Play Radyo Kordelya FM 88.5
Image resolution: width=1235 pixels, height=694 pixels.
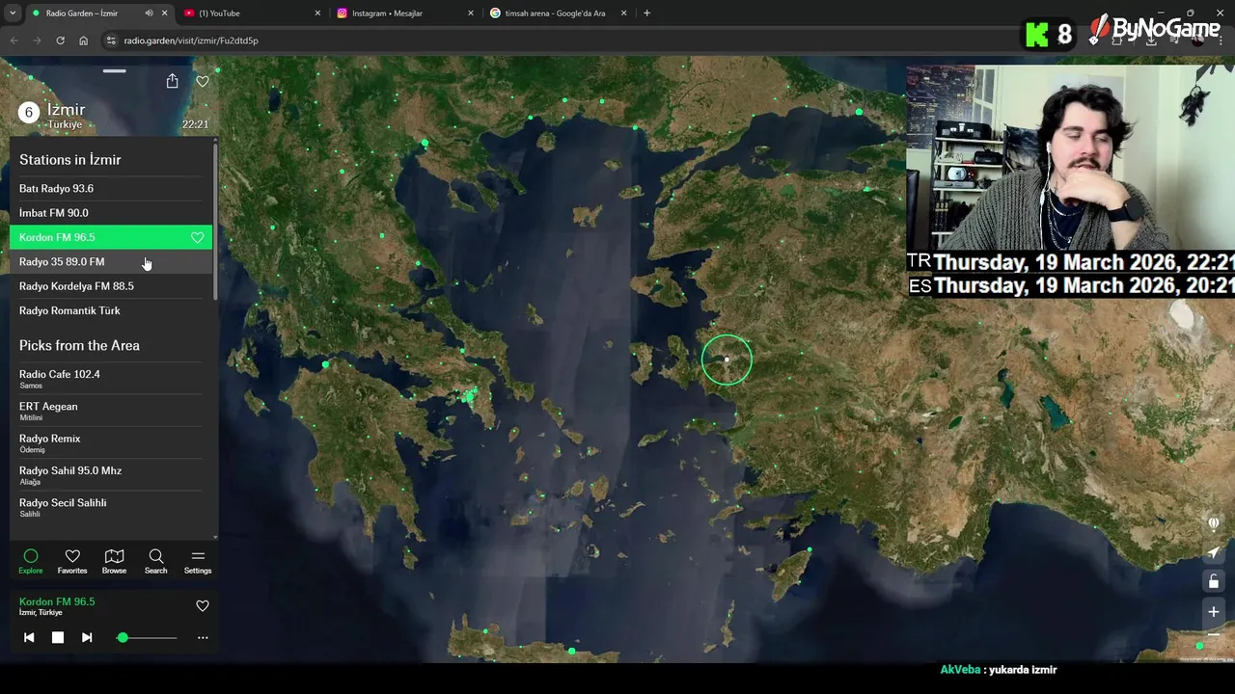111,286
